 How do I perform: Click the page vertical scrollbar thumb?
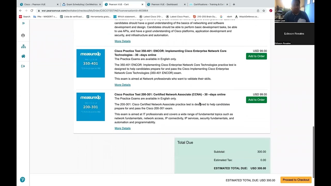[x=313, y=152]
